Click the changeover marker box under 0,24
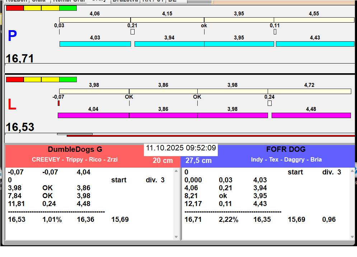The height and width of the screenshot is (257, 357). tap(269, 103)
